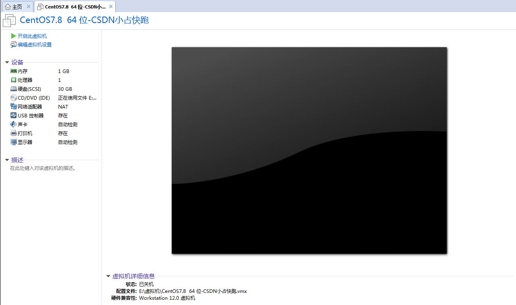Click the 声卡 (Sound Card) icon
The image size is (516, 305).
pos(13,124)
